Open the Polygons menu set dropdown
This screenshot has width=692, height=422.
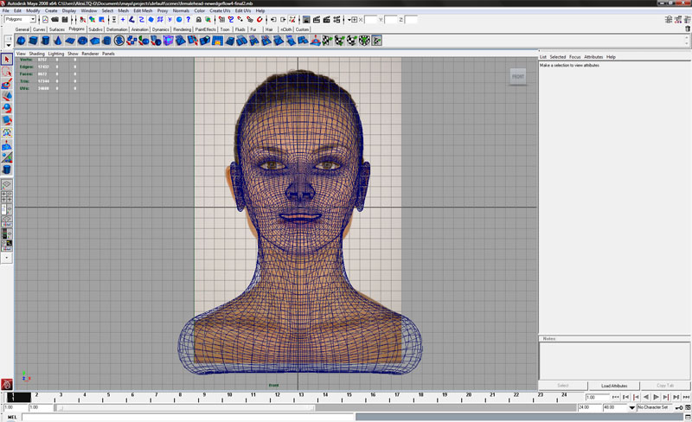coord(20,19)
